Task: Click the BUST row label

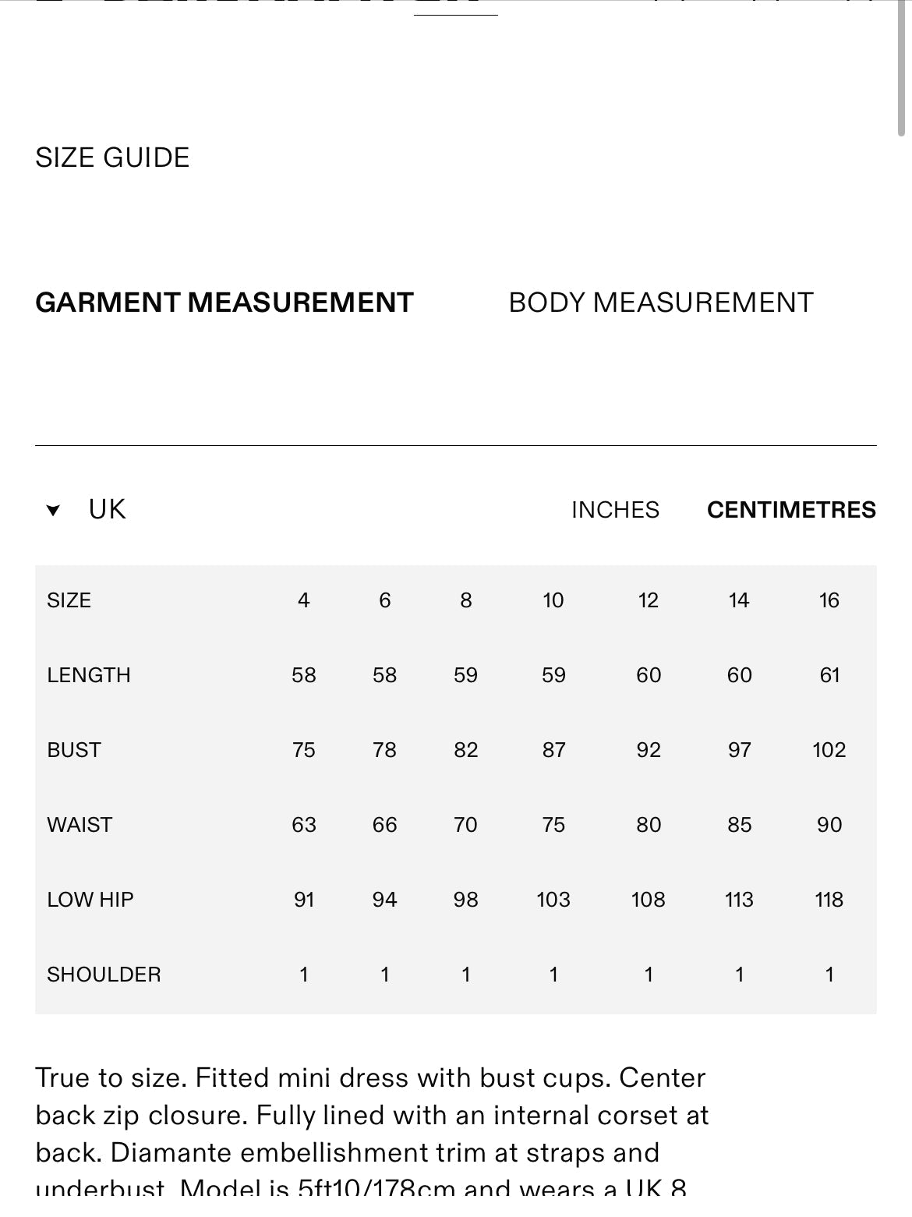Action: point(74,750)
